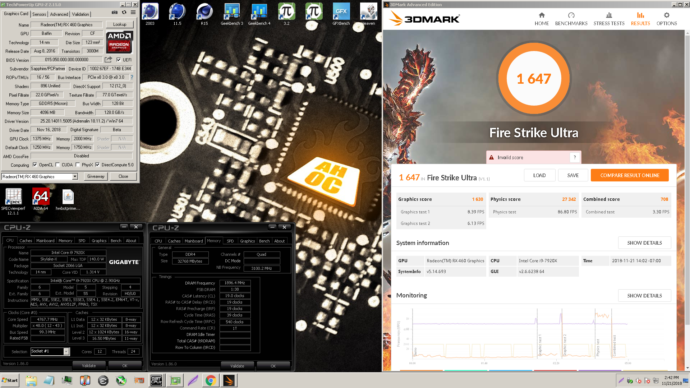Click the muted speaker tray icon

point(639,380)
